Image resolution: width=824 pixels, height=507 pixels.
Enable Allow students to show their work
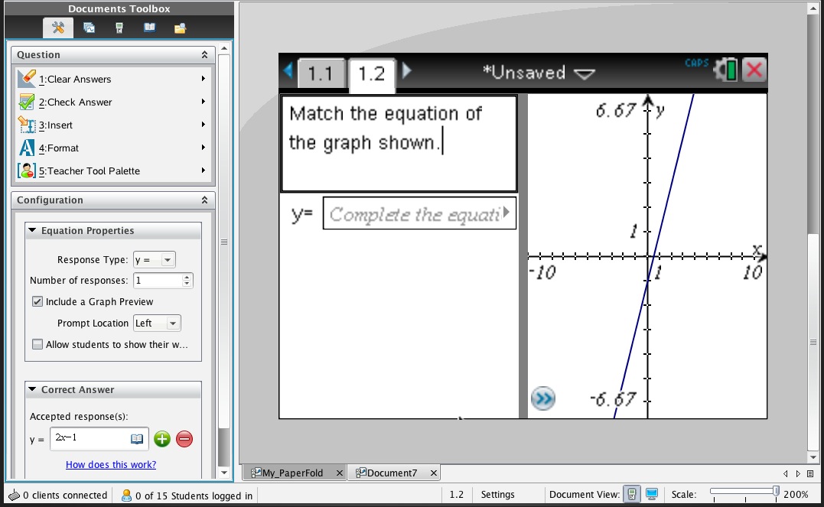click(x=37, y=345)
